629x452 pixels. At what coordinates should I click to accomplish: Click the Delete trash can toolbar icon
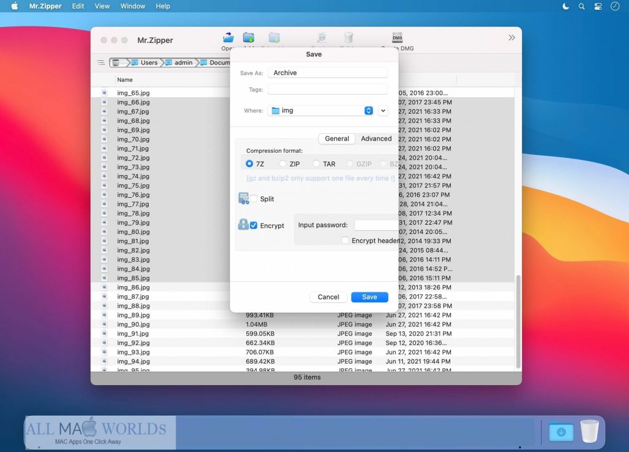tap(349, 37)
